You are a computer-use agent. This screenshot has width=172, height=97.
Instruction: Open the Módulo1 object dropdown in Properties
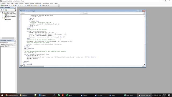click(x=15, y=43)
